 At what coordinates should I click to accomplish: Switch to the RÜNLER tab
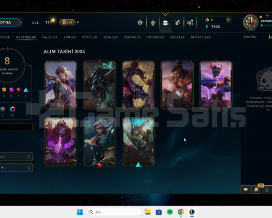70,37
